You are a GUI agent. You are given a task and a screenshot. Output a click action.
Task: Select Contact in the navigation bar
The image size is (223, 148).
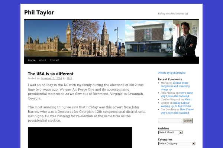tap(55, 60)
